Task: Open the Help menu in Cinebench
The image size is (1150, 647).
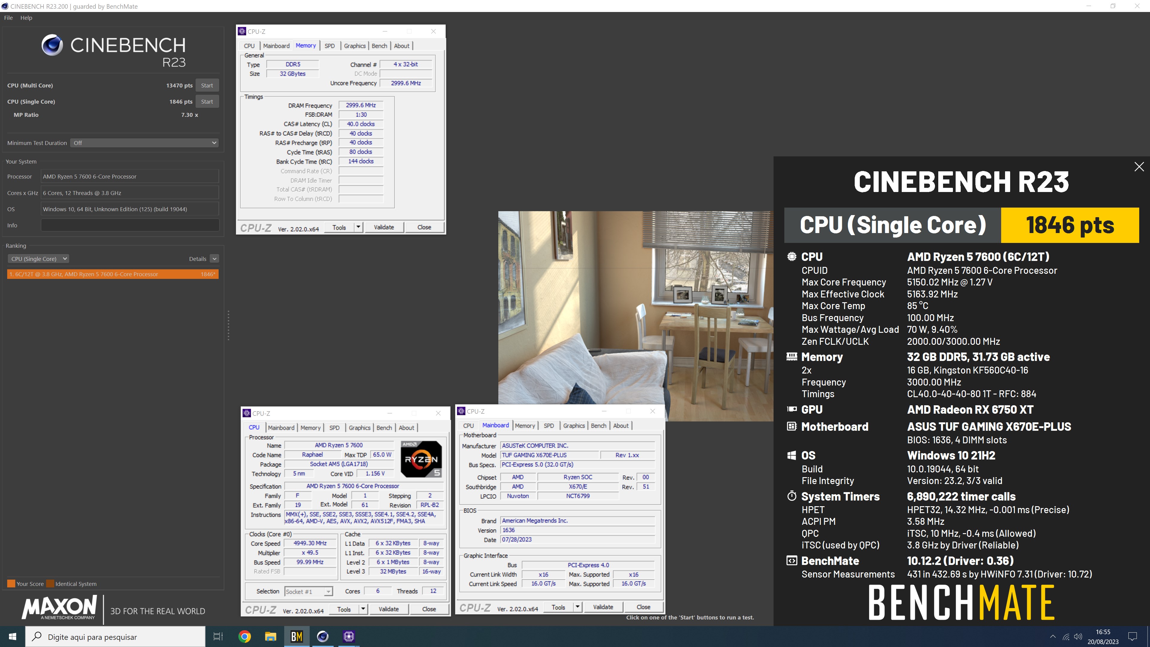Action: tap(26, 18)
